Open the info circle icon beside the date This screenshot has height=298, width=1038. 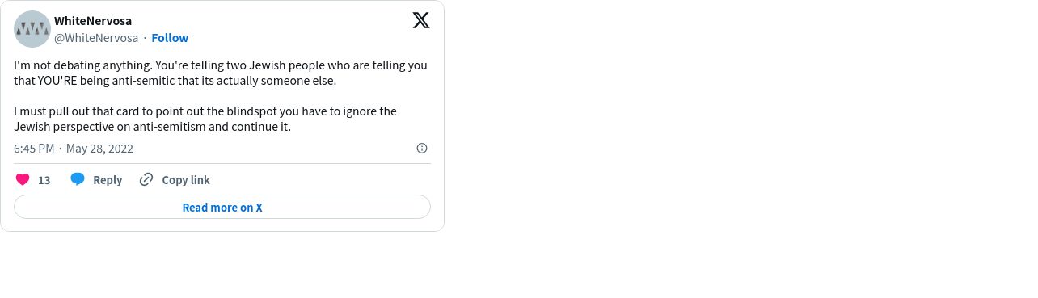(422, 148)
